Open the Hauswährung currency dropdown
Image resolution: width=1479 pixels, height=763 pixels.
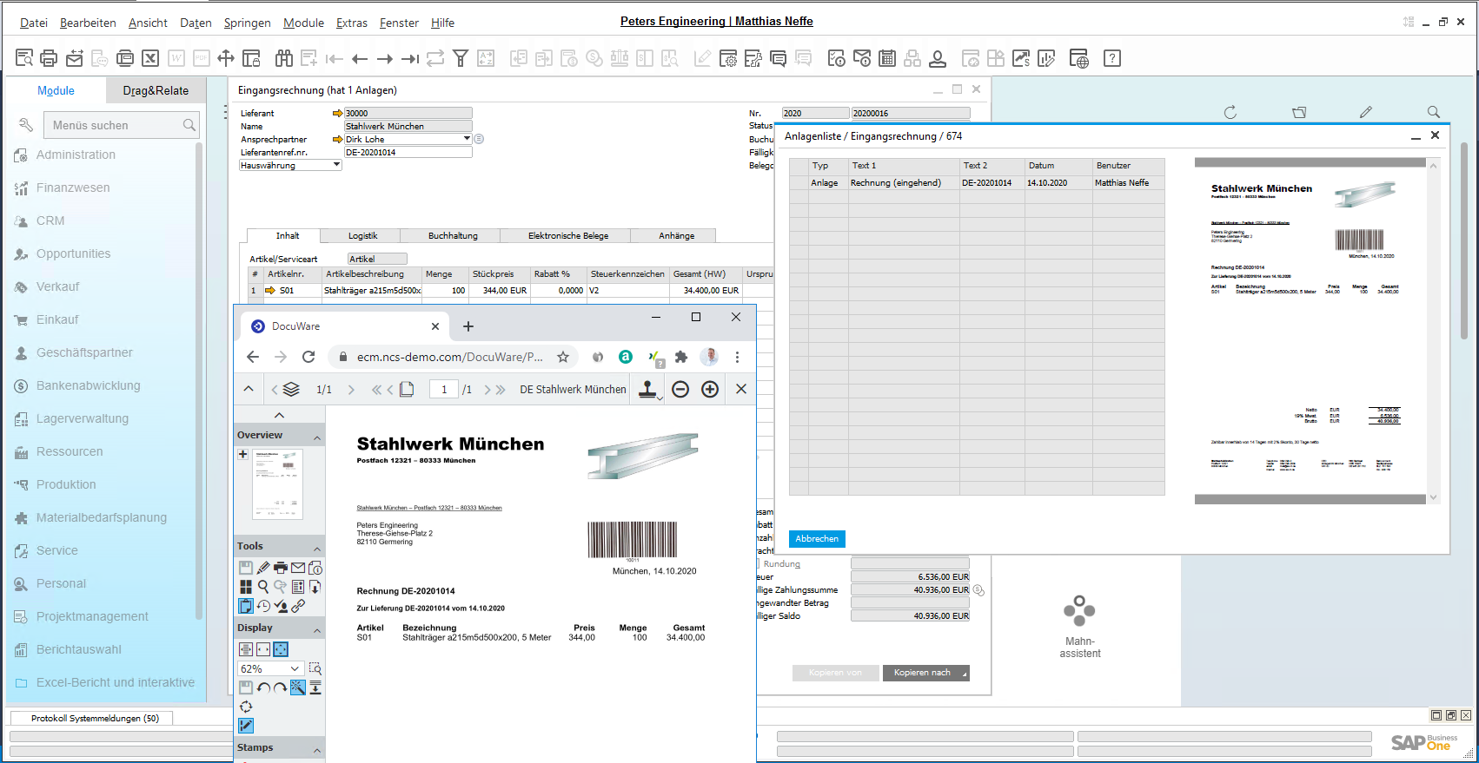tap(336, 165)
